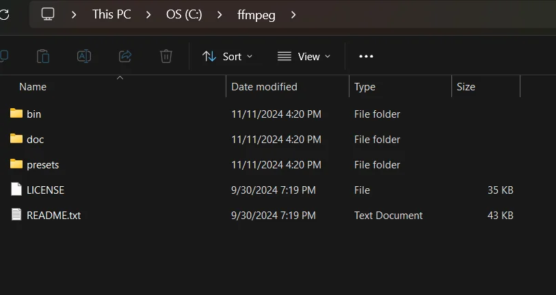Viewport: 556px width, 295px height.
Task: Open the View dropdown menu
Action: (304, 56)
